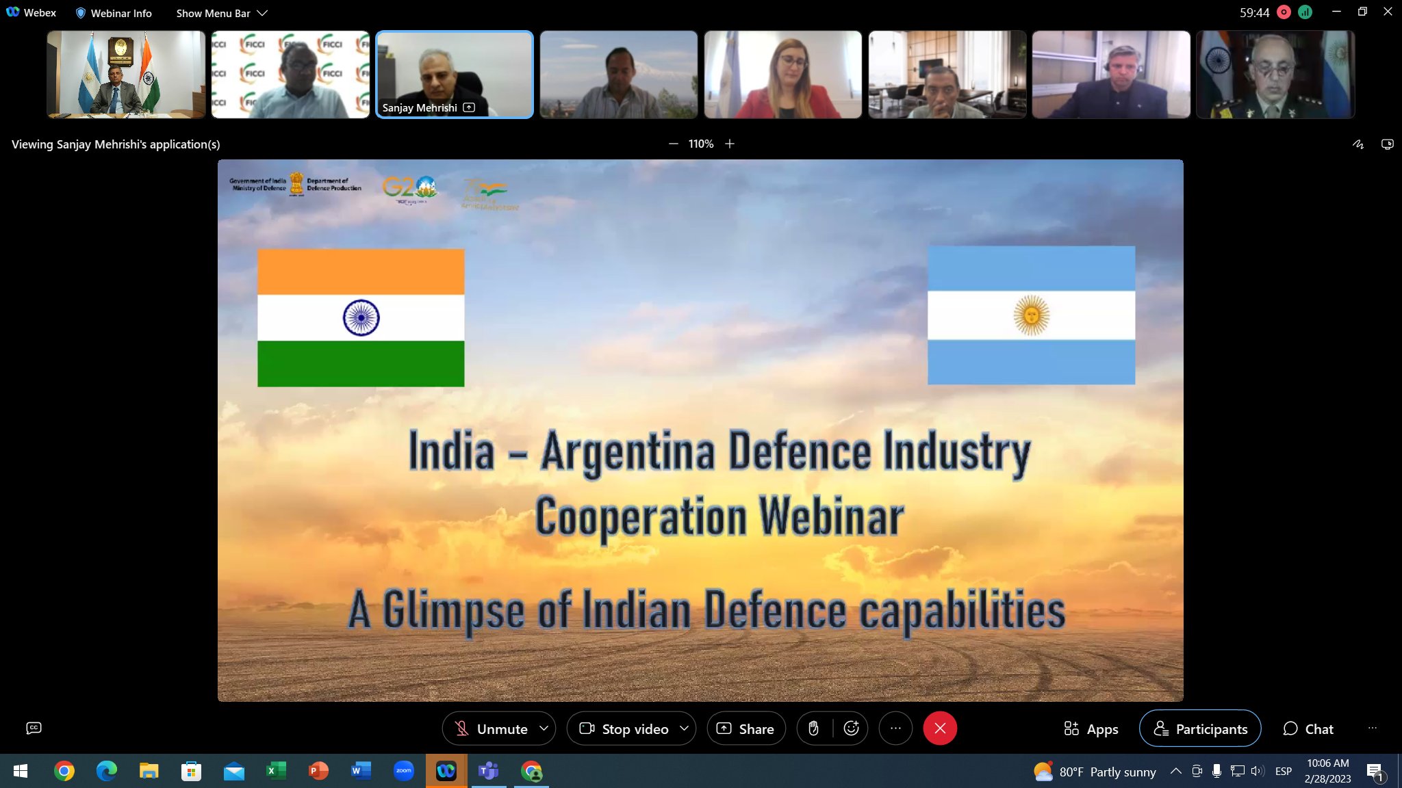
Task: Click the Share button
Action: point(745,729)
